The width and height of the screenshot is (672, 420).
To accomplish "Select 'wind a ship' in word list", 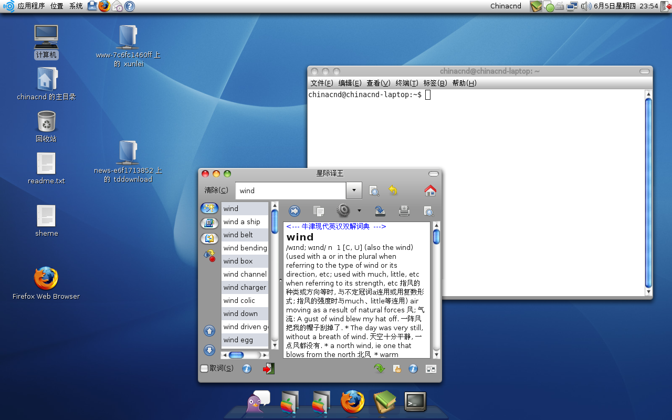I will tap(245, 222).
